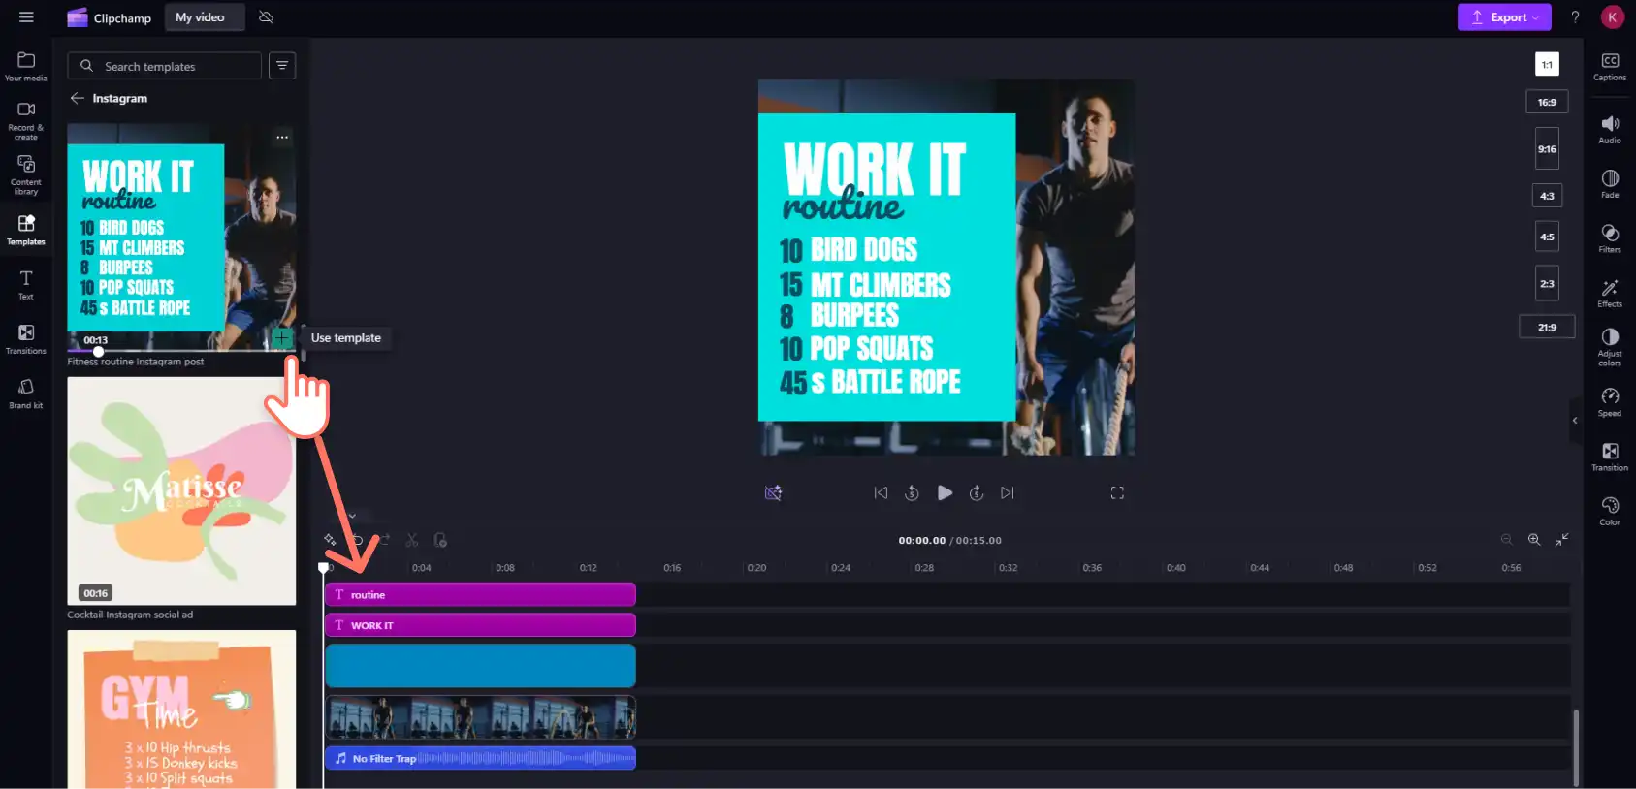
Task: Select 1:1 aspect ratio
Action: point(1547,65)
